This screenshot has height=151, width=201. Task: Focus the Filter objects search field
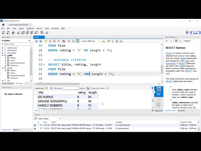coord(18,44)
